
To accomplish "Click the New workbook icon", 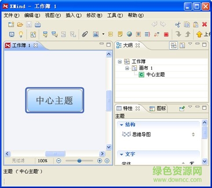I will click(x=11, y=24).
